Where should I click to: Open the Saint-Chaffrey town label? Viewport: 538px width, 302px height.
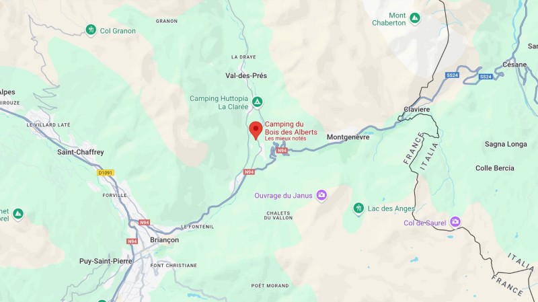[80, 152]
